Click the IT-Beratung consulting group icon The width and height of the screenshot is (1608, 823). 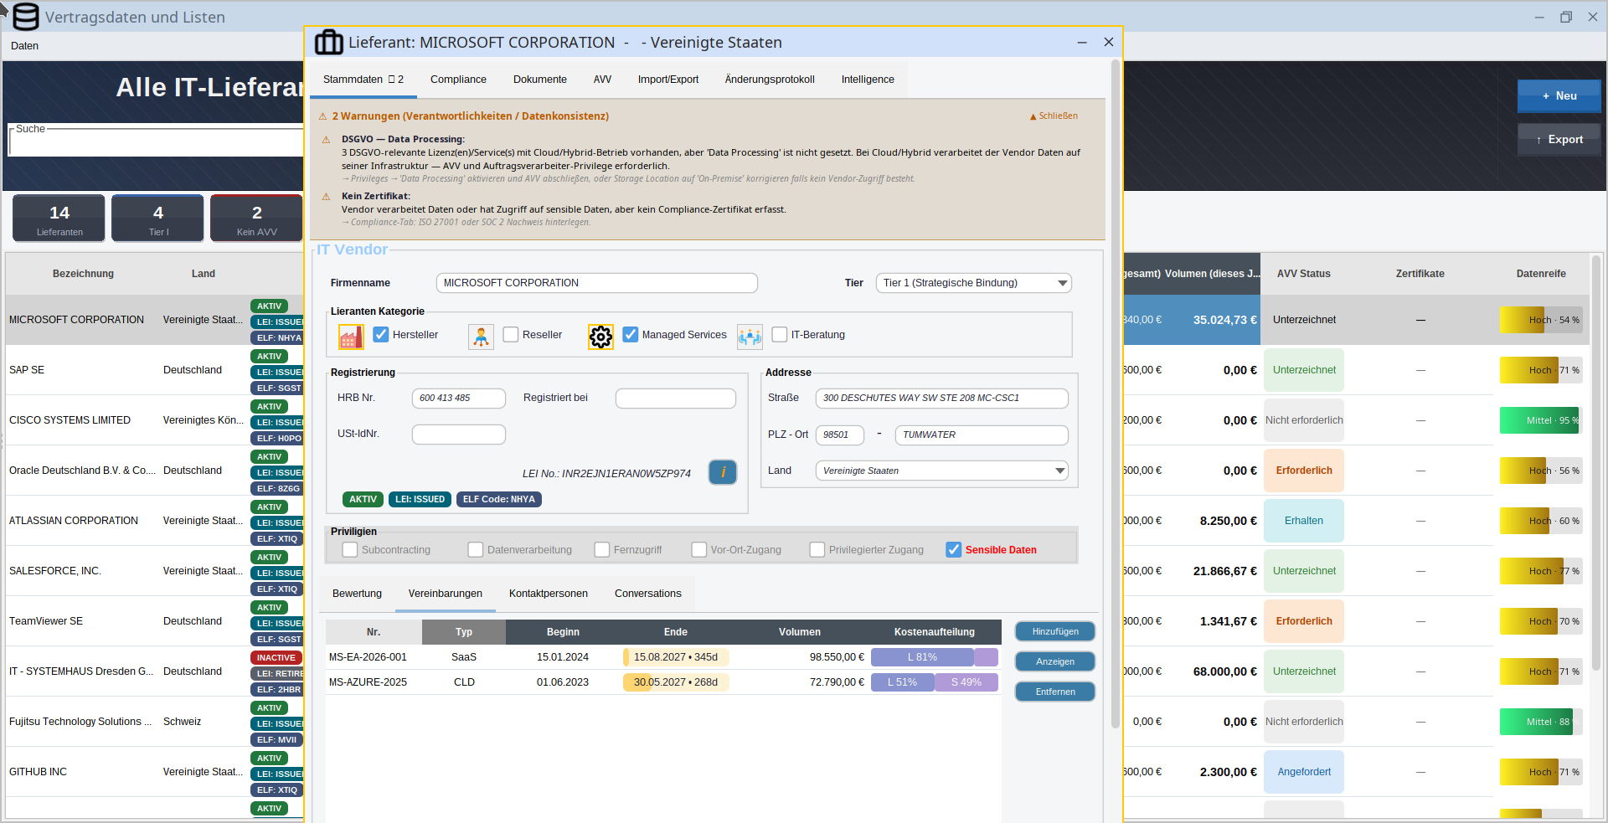pyautogui.click(x=750, y=336)
